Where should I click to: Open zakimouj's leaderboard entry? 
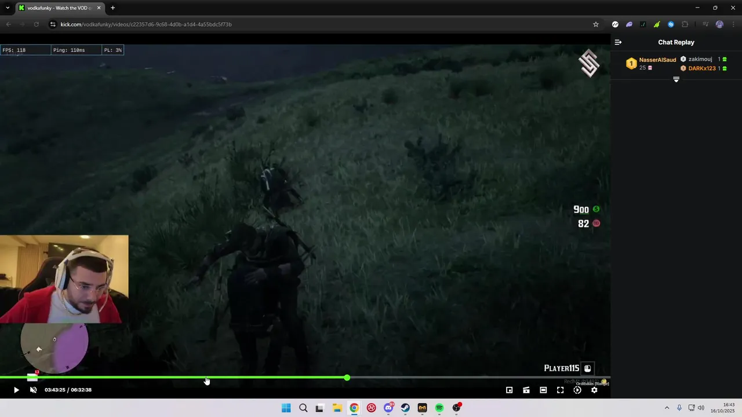tap(700, 59)
